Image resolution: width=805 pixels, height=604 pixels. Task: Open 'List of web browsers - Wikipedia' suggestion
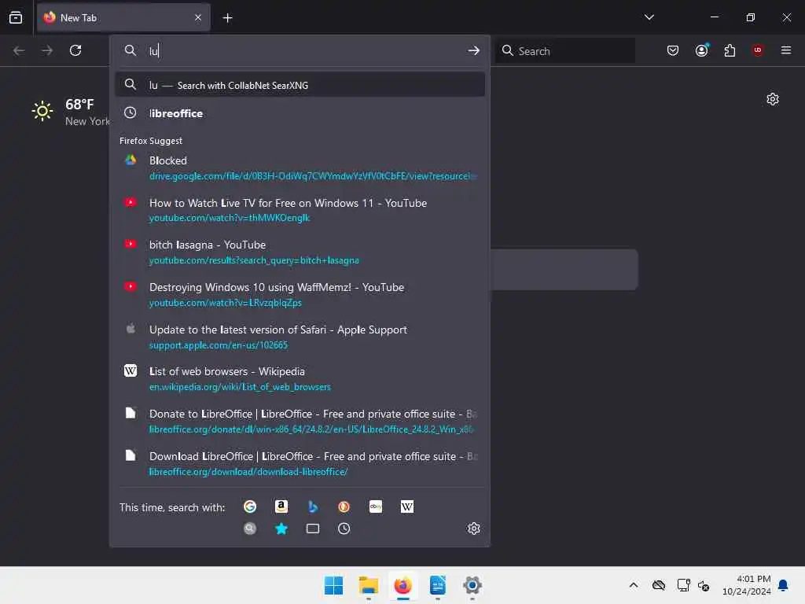coord(300,379)
